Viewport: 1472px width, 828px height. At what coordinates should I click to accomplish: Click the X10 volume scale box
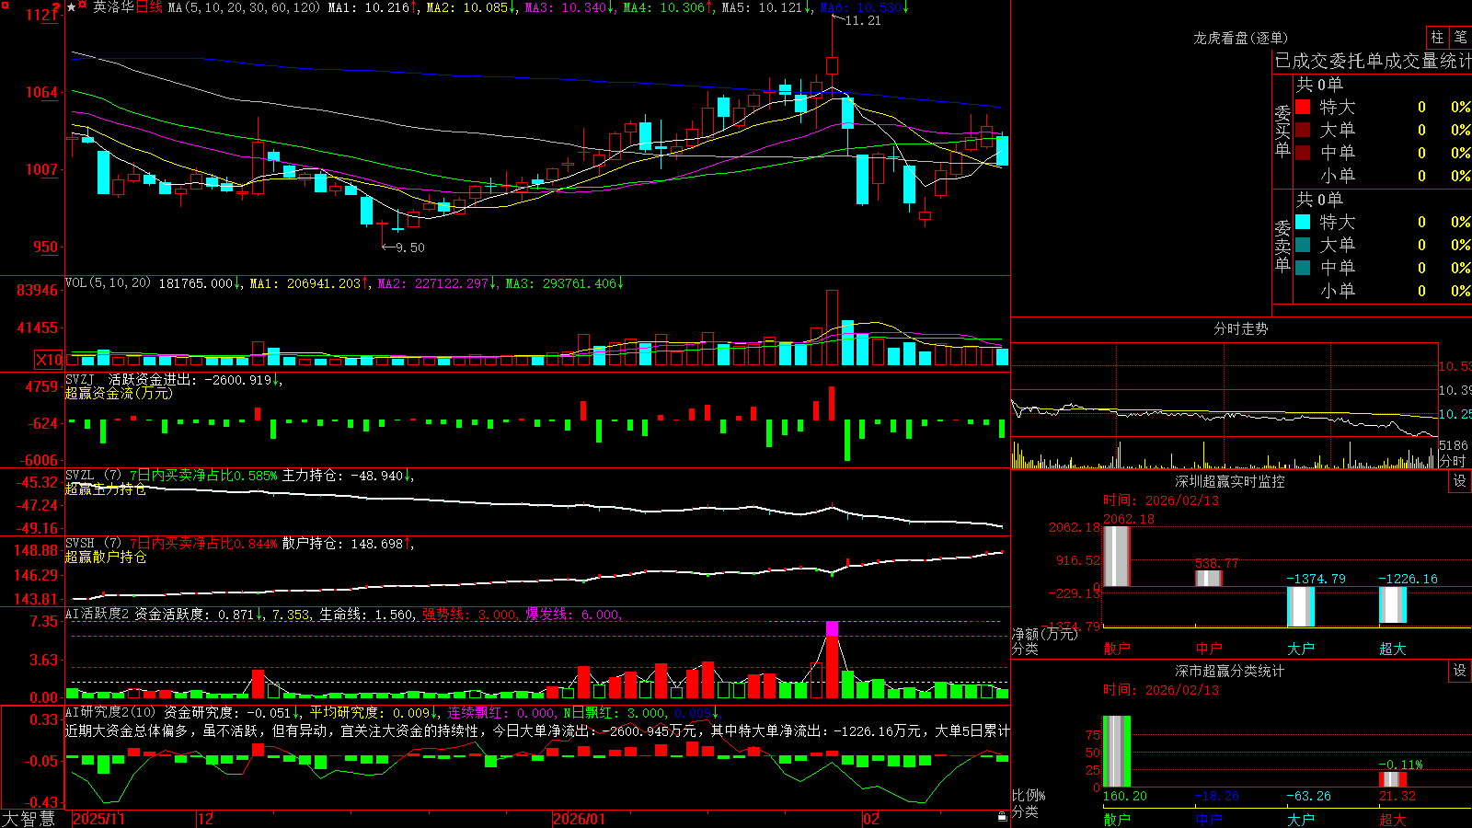coord(49,360)
